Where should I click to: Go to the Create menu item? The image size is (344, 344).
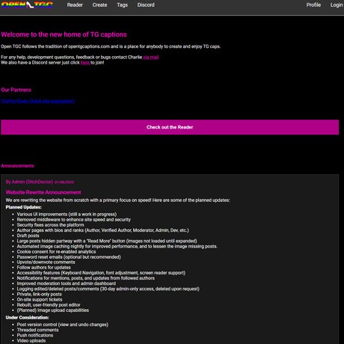[99, 5]
